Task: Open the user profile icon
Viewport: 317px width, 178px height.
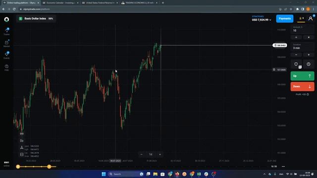Action: pos(311,19)
